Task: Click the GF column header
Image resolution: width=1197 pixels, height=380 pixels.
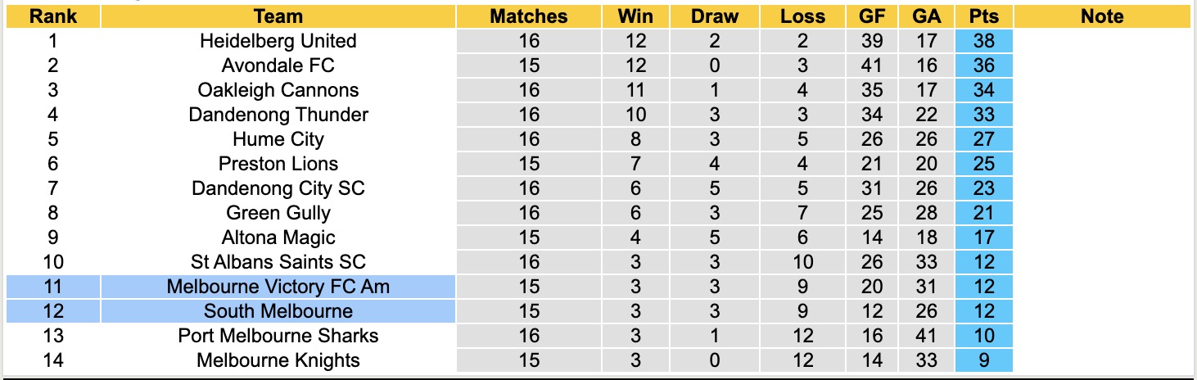Action: [872, 16]
